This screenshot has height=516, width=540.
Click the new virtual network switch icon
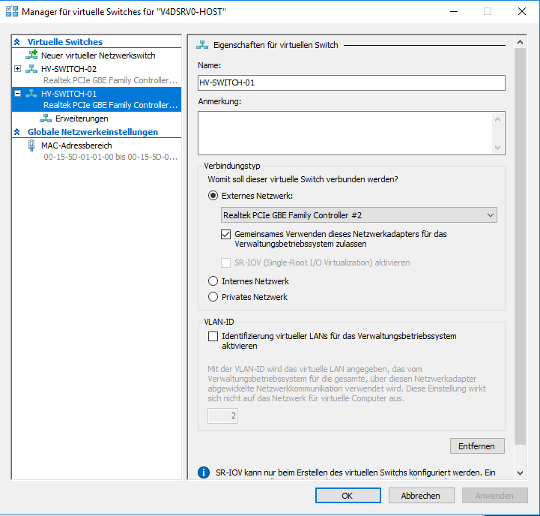pos(31,55)
